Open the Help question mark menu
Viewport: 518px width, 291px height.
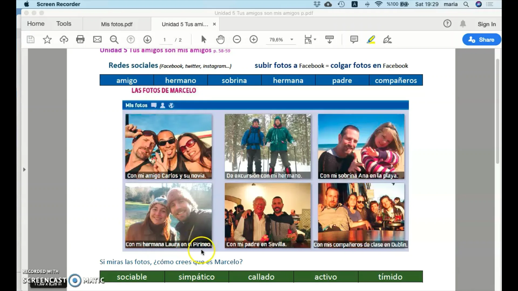tap(447, 24)
